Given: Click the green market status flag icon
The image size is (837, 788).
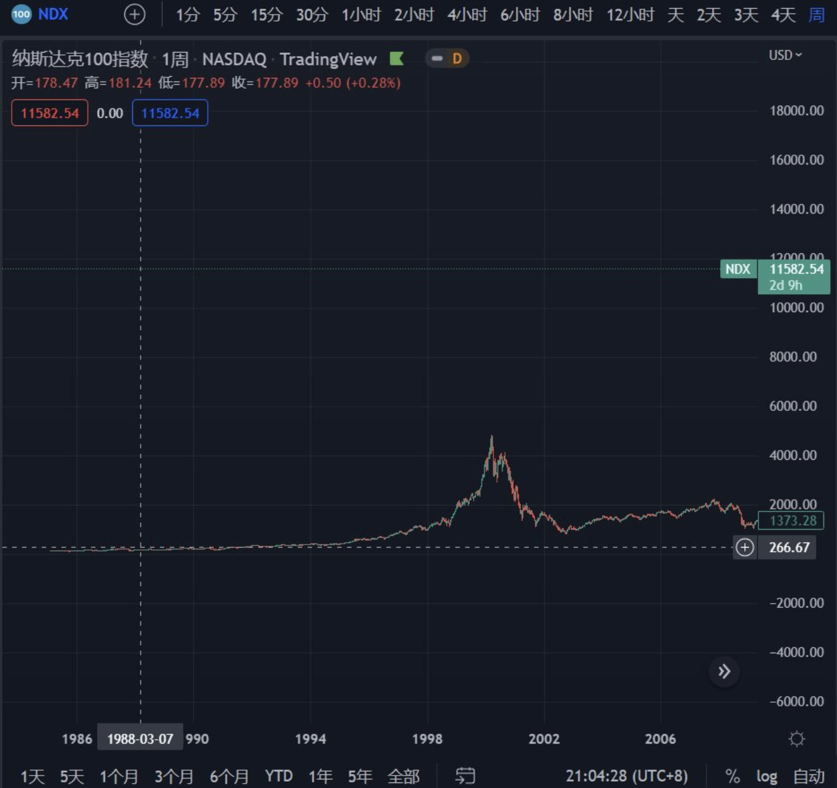Looking at the screenshot, I should click(396, 59).
